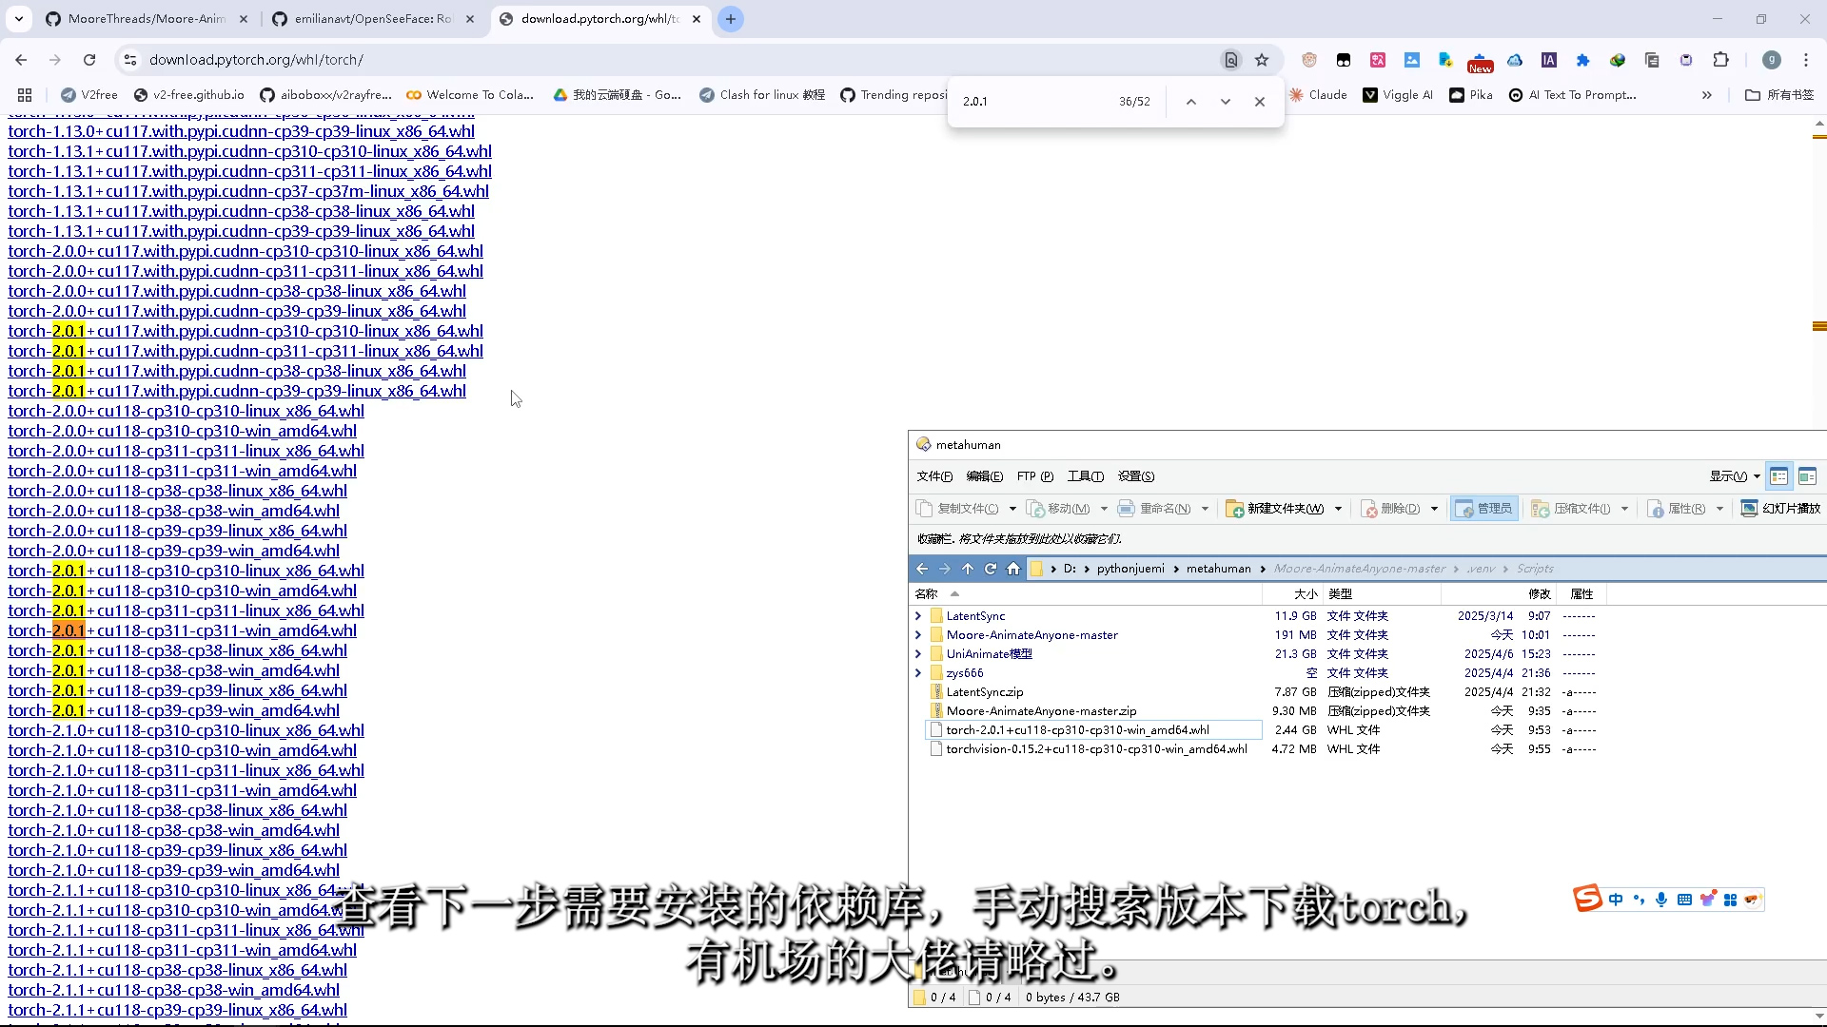Toggle the preview pane layout button
Screen dimensions: 1827x1027
tap(1807, 476)
